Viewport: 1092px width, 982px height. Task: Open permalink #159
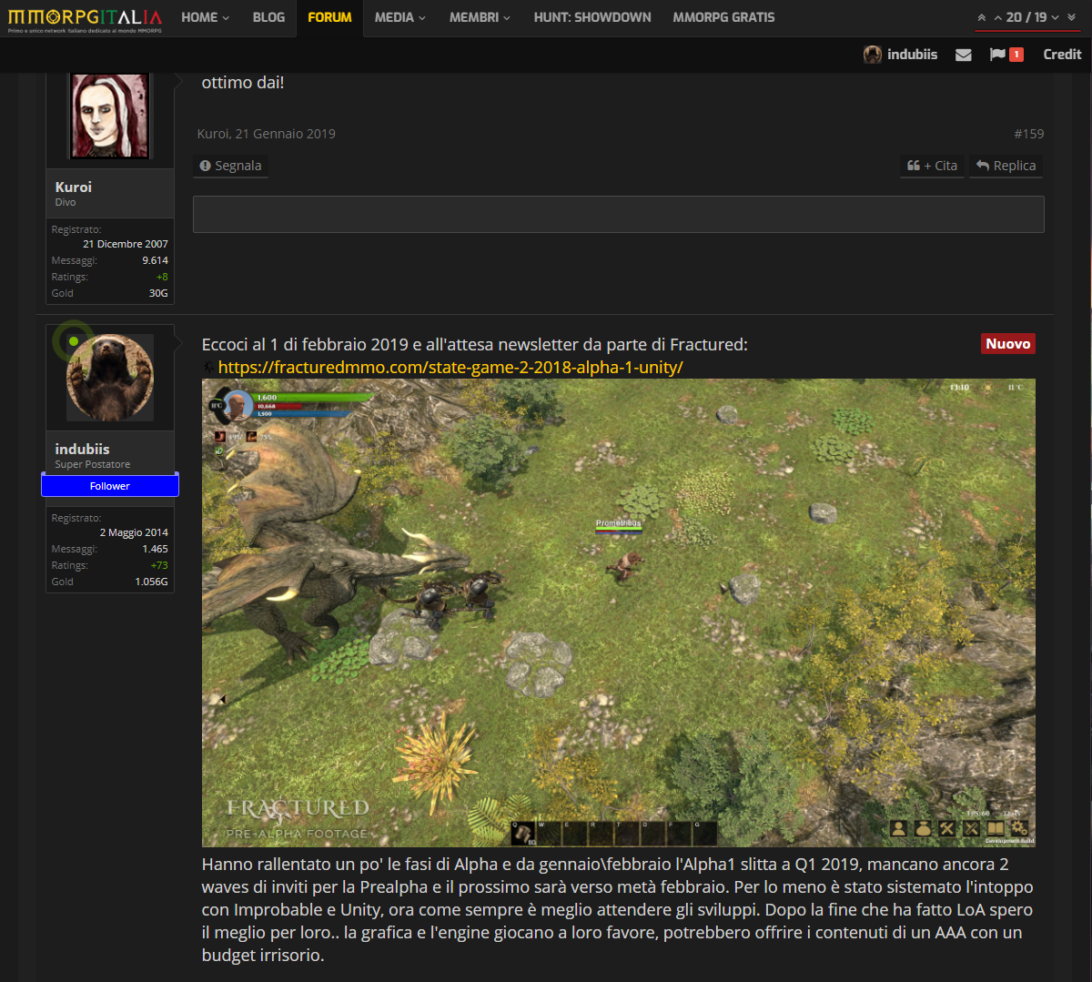[x=1029, y=134]
